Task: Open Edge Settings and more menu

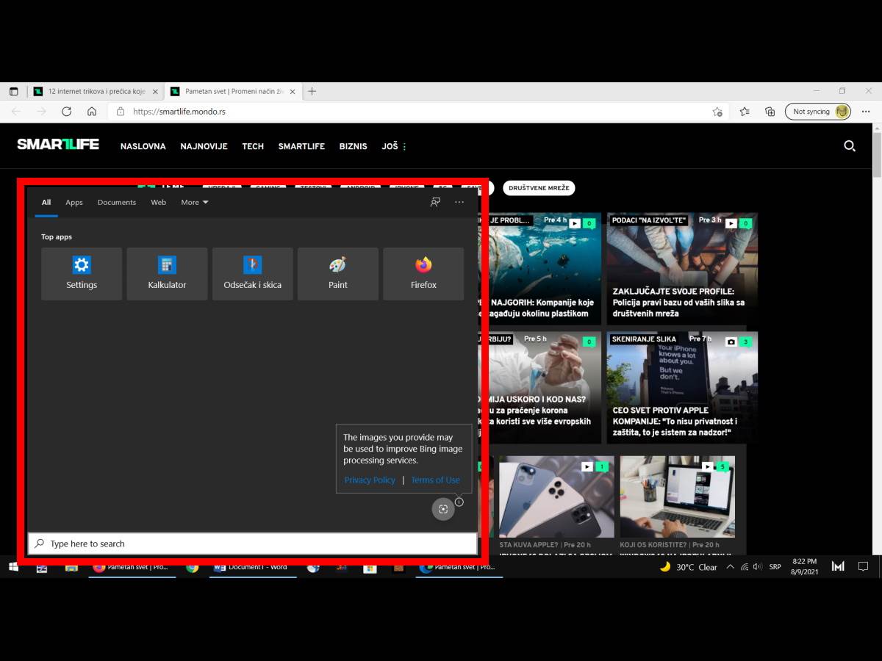Action: click(866, 112)
